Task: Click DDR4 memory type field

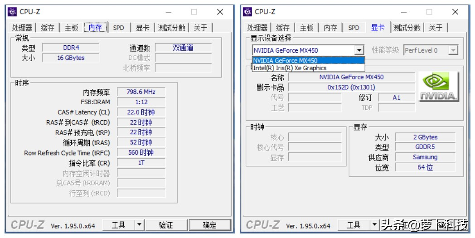Action: click(71, 48)
